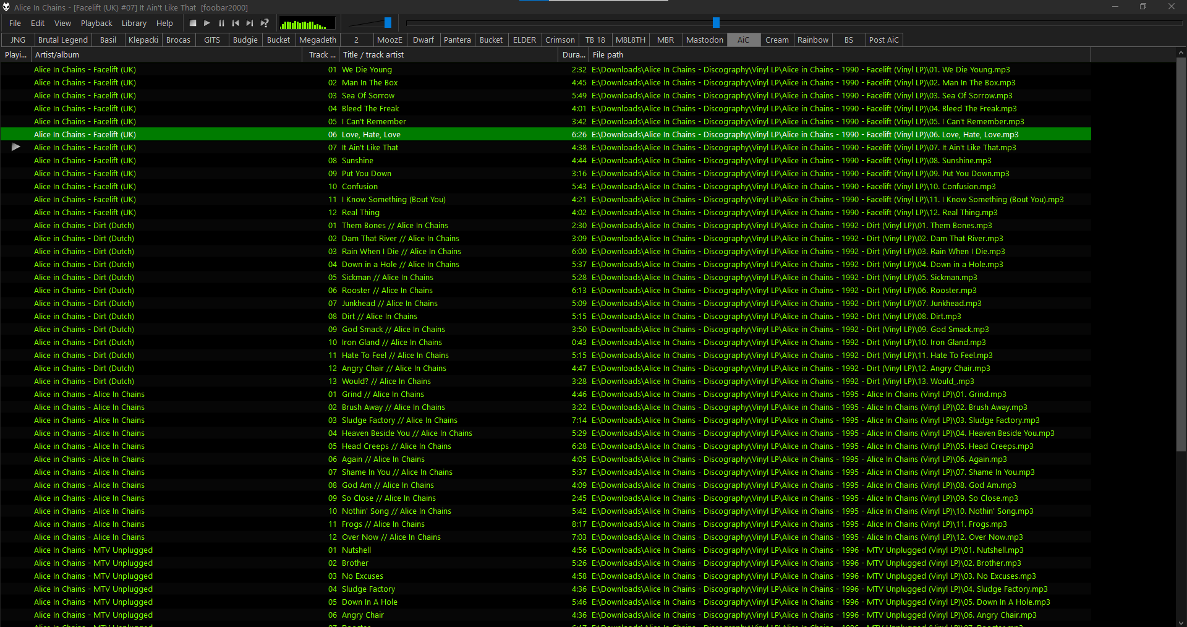
Task: Open the File menu
Action: (x=15, y=23)
